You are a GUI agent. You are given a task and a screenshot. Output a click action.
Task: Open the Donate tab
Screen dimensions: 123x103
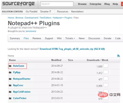[x=107, y=38]
